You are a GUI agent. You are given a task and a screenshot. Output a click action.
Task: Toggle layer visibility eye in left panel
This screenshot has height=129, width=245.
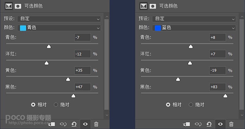[85, 124]
